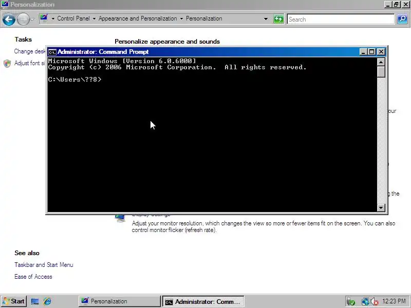Open Command Prompt system menu icon
This screenshot has height=308, width=411.
click(52, 52)
